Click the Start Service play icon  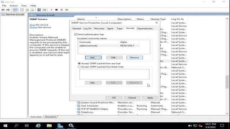click(51, 10)
